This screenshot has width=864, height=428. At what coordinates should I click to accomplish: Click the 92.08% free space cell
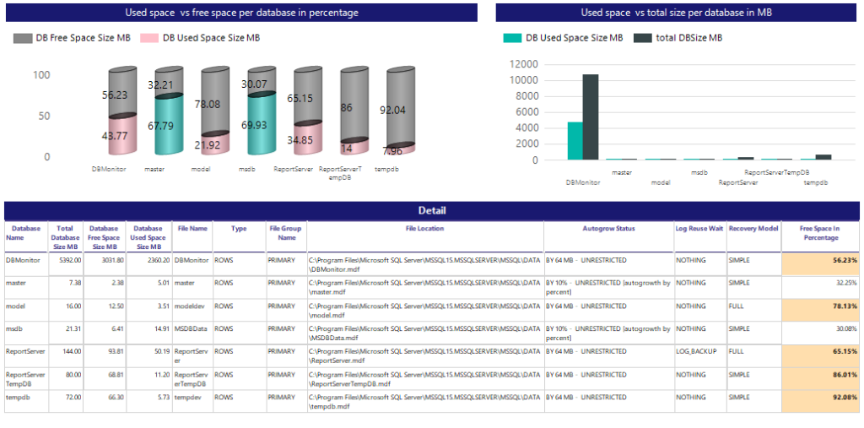coord(820,397)
